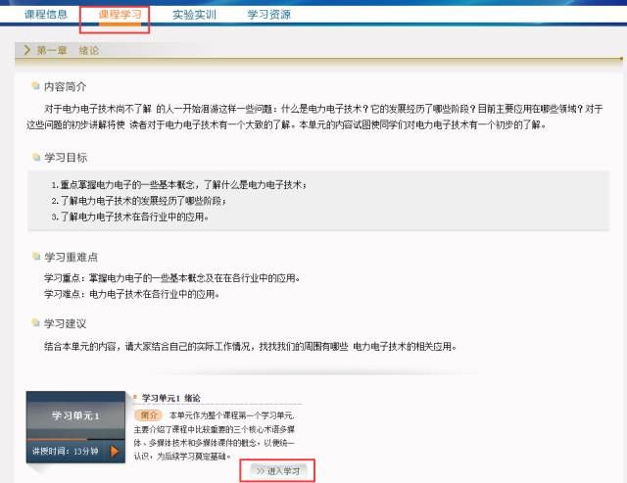
Task: Open the 学习单元1 绪论 title link
Action: (170, 398)
